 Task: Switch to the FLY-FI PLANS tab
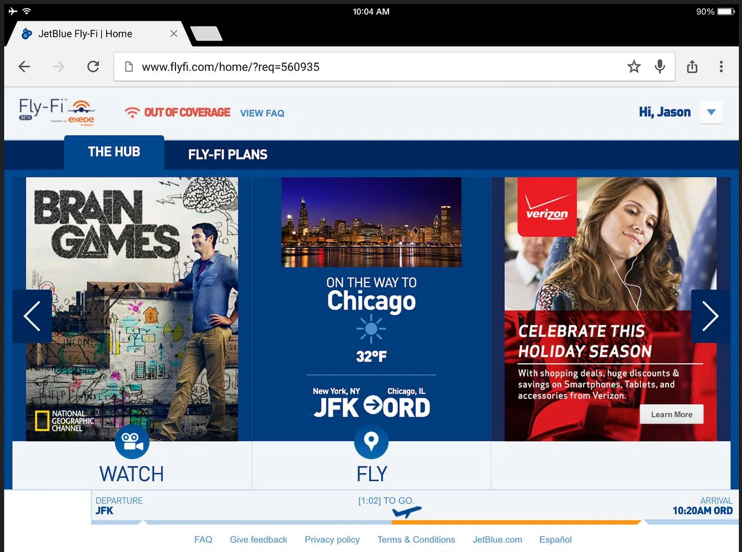coord(228,154)
